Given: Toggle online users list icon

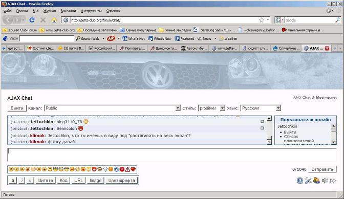Looking at the screenshot, I should pyautogui.click(x=316, y=181).
